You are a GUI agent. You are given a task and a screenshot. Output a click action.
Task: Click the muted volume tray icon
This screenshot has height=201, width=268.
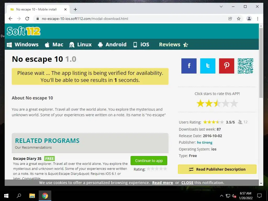pyautogui.click(x=234, y=196)
